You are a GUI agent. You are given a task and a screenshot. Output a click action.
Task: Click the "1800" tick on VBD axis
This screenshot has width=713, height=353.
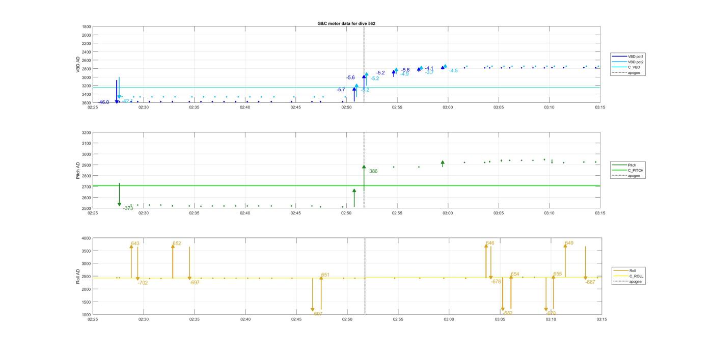(87, 26)
